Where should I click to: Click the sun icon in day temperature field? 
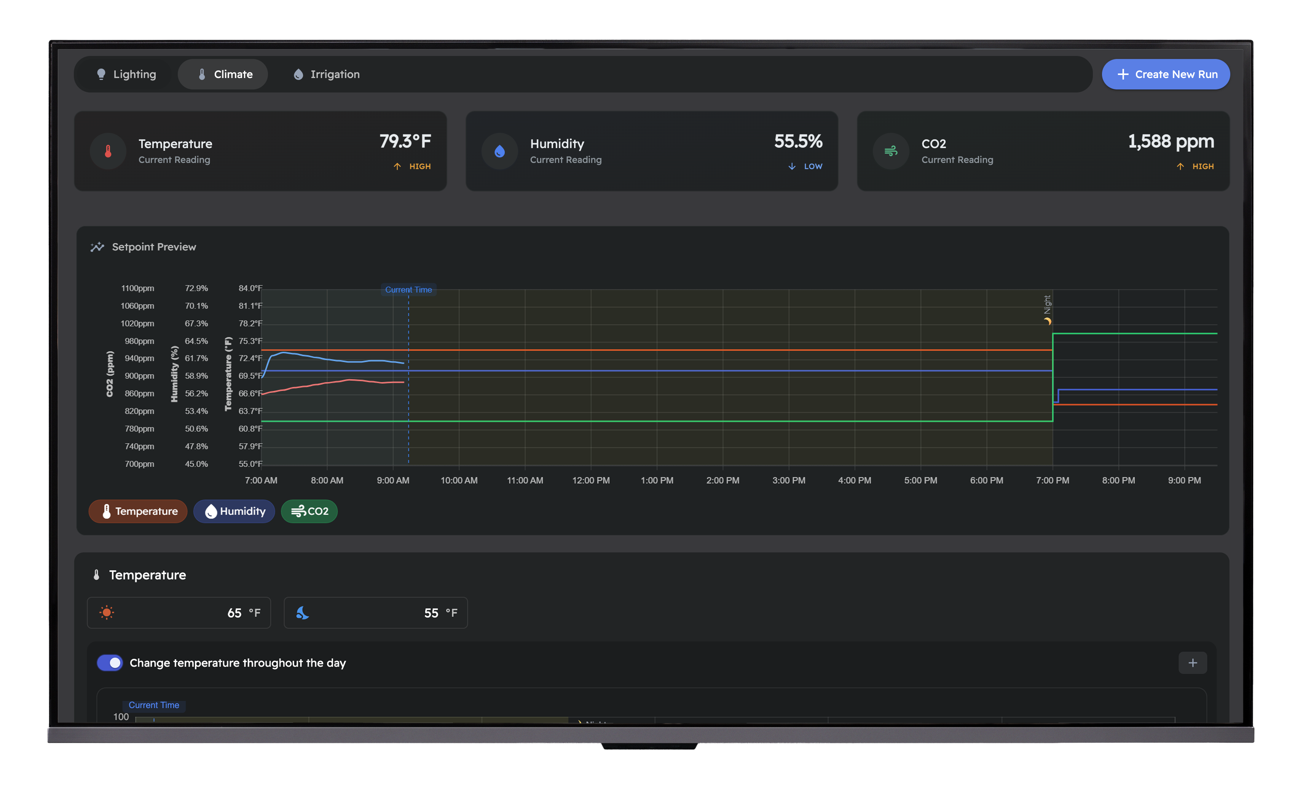[x=107, y=612]
